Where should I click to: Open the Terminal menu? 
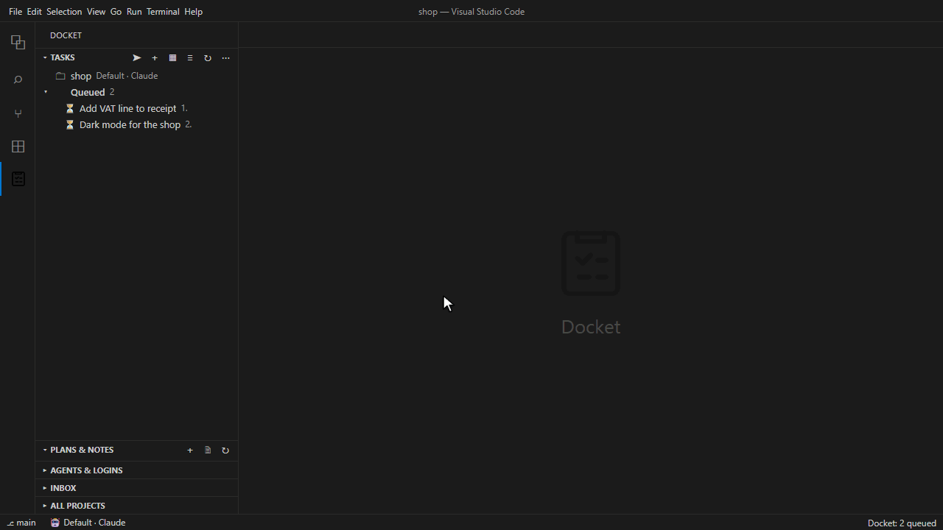point(163,12)
